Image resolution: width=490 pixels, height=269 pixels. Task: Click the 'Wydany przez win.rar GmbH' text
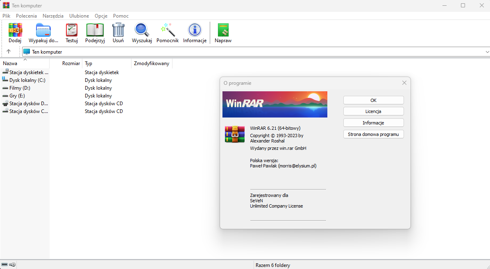tap(278, 148)
